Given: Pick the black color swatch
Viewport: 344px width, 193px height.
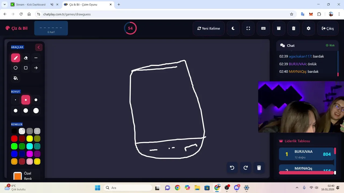Looking at the screenshot, I should pos(14,131).
